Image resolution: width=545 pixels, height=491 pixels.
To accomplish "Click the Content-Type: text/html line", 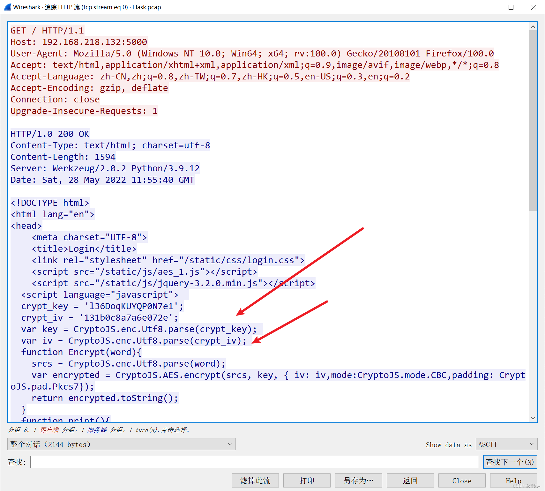I will 110,145.
